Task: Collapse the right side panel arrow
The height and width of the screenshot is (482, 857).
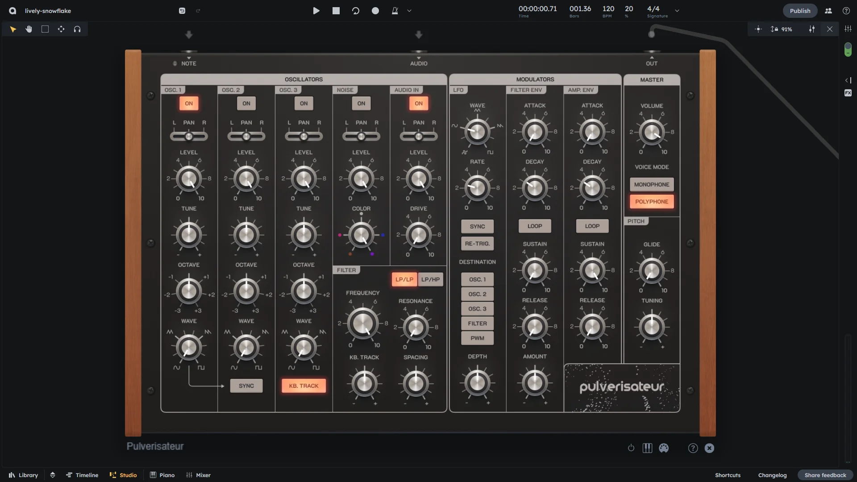Action: click(848, 80)
